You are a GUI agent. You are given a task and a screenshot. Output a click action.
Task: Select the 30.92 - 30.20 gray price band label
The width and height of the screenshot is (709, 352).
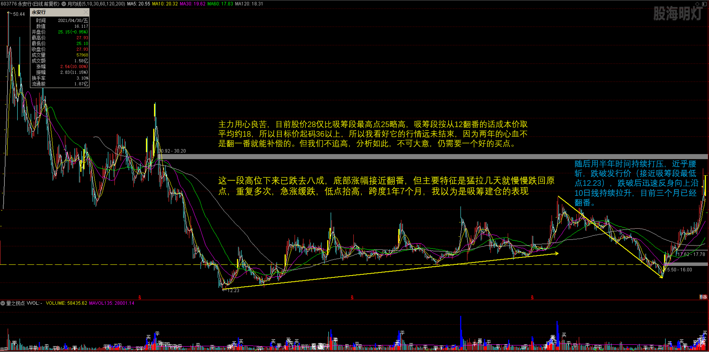172,151
